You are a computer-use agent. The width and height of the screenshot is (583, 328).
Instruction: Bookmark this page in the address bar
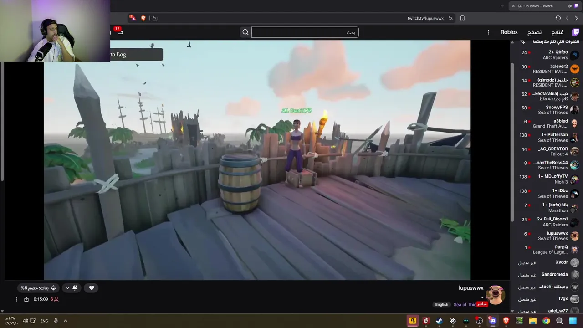[462, 18]
